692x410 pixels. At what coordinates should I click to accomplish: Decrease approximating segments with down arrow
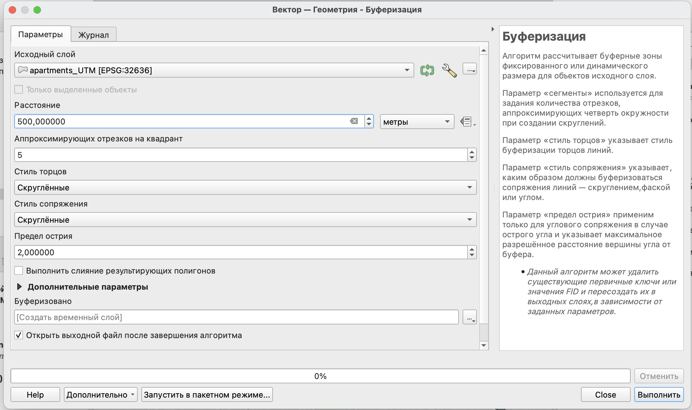(472, 158)
